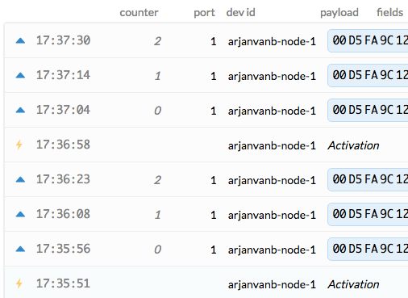Click uplink arrow icon at 17:36:08

pos(20,215)
